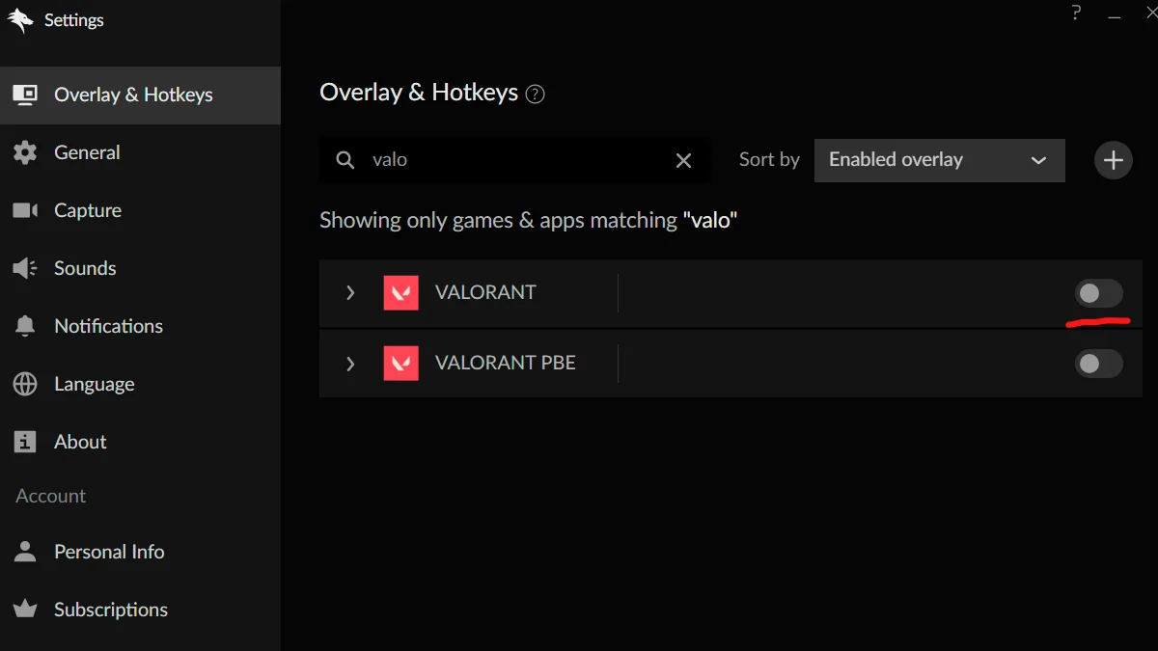The height and width of the screenshot is (651, 1158).
Task: Click the VALORANT game logo icon
Action: click(x=401, y=292)
